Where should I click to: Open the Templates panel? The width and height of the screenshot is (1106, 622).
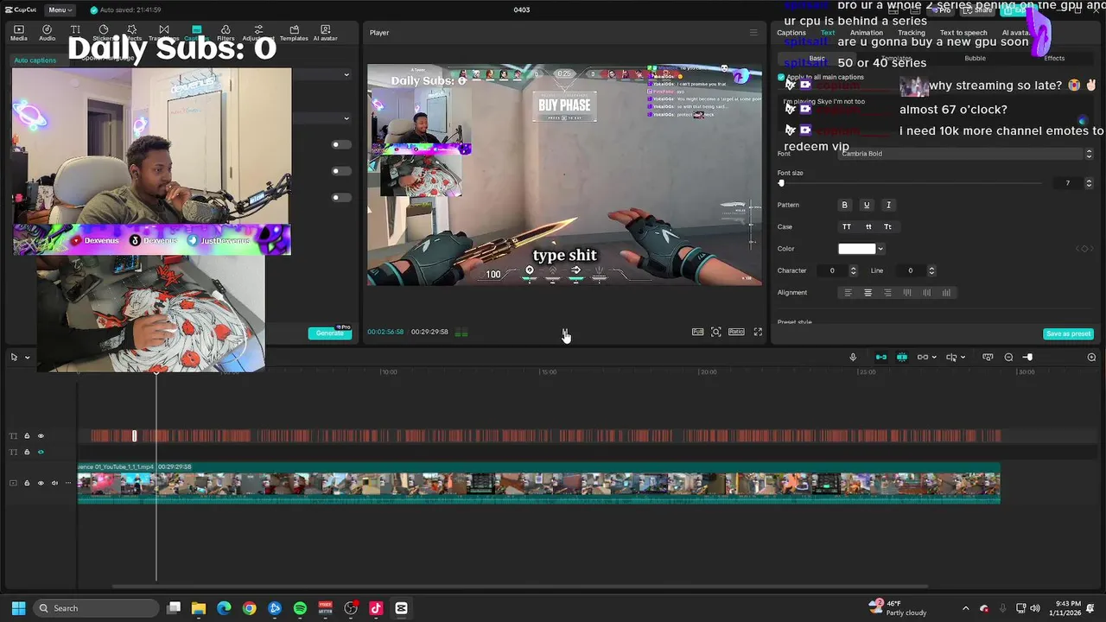click(x=294, y=33)
